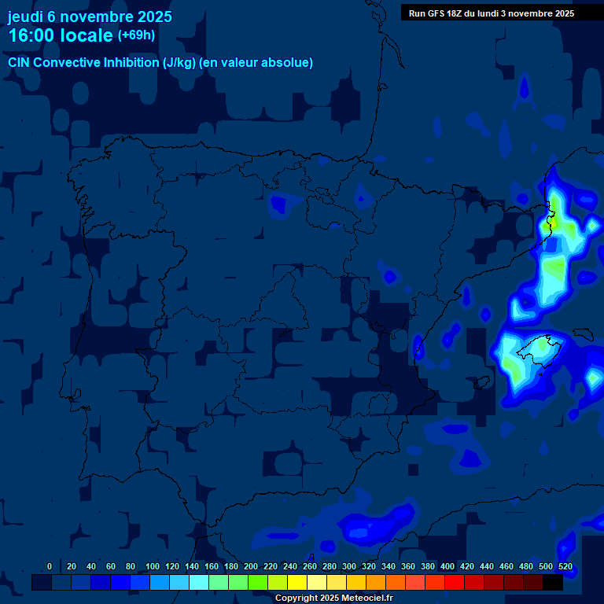Click the '520' value label on the legend
The width and height of the screenshot is (604, 604).
pyautogui.click(x=565, y=566)
